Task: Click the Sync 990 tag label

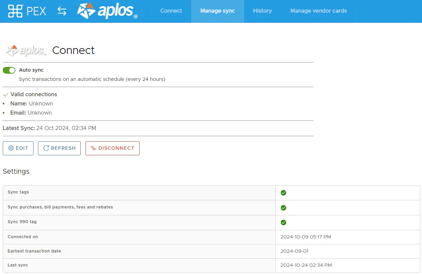Action: click(x=22, y=222)
